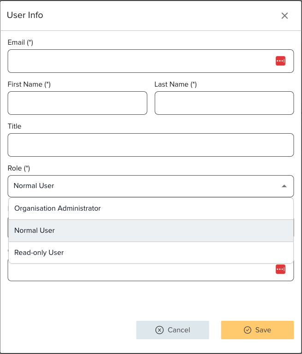Click the red password manager icon below role list
Screen dimensions: 302x354
280,269
